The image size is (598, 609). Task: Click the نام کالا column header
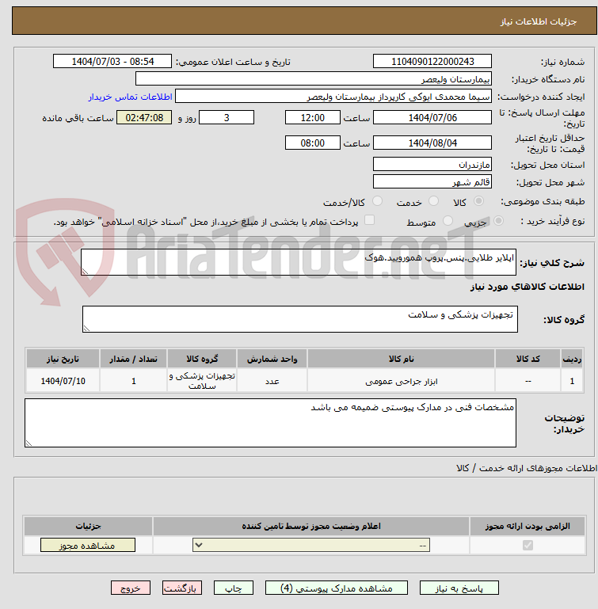[x=401, y=359]
